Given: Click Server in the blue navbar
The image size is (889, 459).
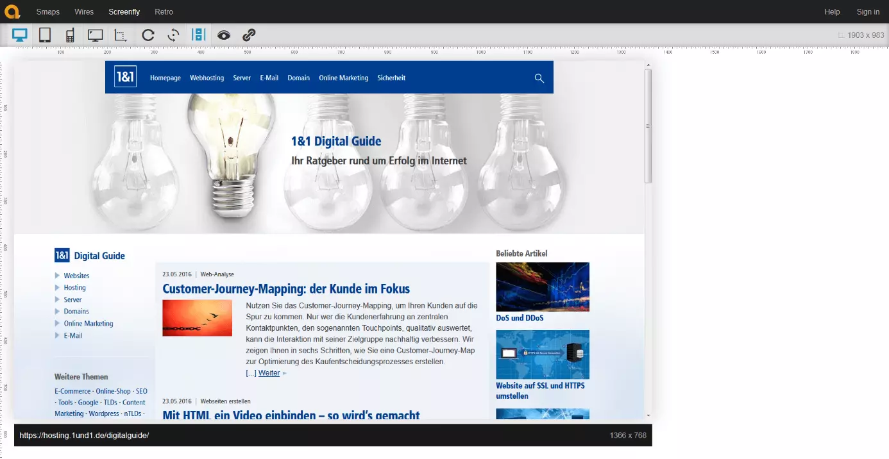Looking at the screenshot, I should [242, 78].
